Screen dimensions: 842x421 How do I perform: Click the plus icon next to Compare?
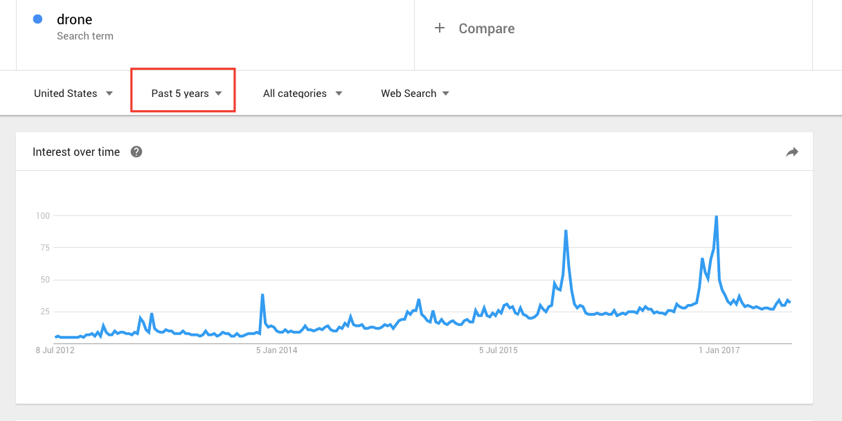[439, 28]
